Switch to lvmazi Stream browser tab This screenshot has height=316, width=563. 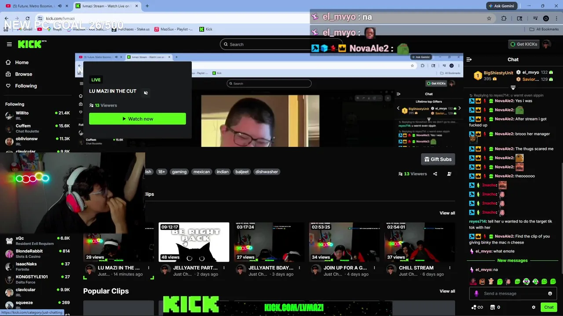pos(107,6)
